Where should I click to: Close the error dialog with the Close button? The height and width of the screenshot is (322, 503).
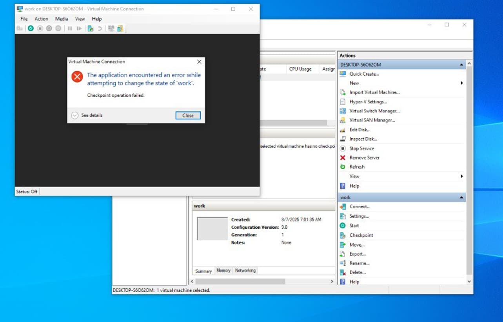click(187, 115)
